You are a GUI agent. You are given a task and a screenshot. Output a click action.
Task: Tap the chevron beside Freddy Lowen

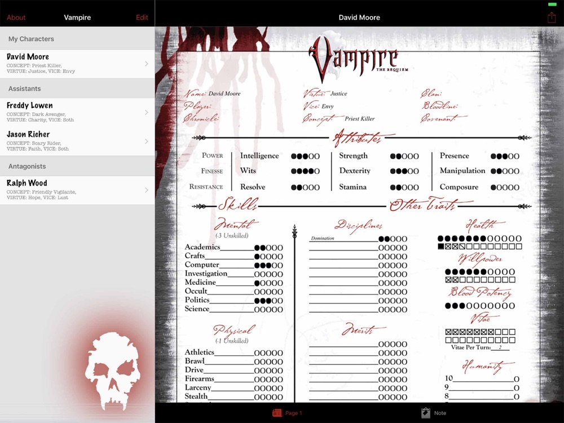147,112
